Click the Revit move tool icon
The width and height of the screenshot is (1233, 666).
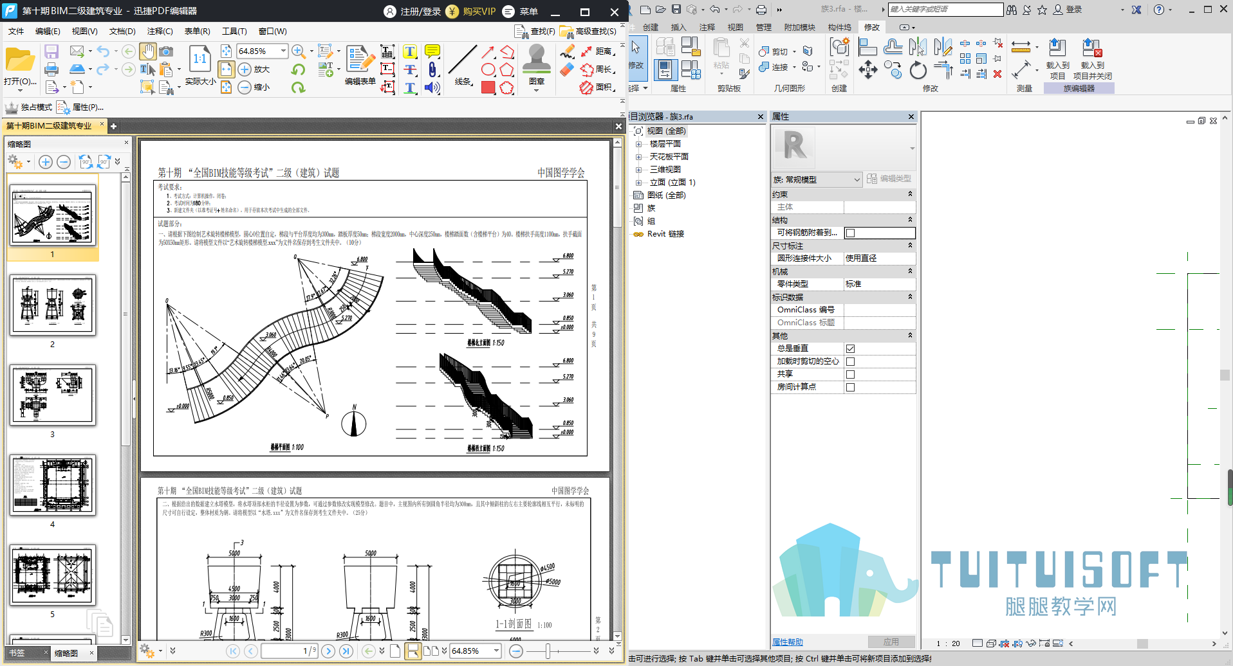(x=868, y=69)
